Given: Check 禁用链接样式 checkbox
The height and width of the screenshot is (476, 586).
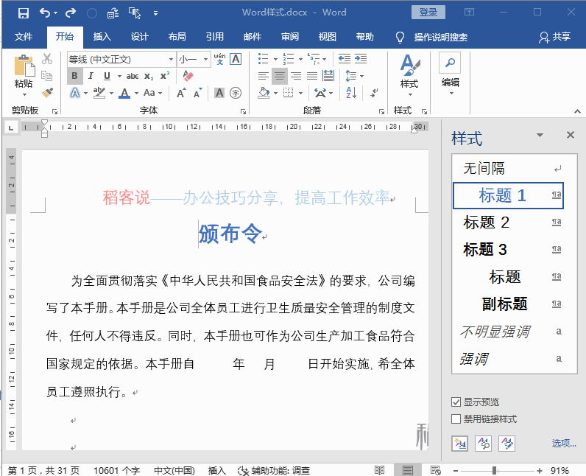Looking at the screenshot, I should pyautogui.click(x=456, y=419).
